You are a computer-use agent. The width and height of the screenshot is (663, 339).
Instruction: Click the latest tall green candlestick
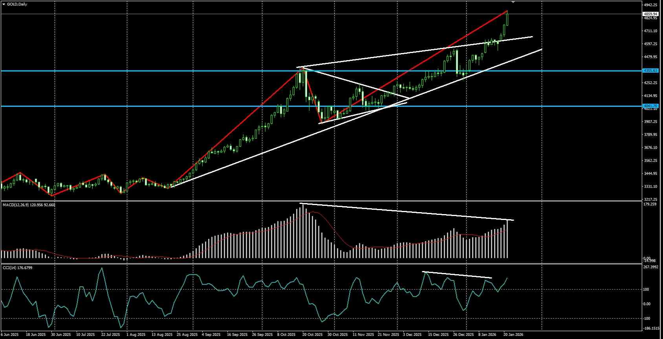pyautogui.click(x=508, y=18)
